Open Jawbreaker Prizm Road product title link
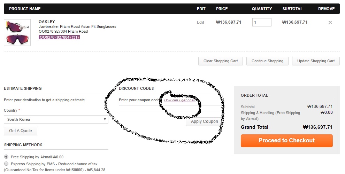Screen dimensions: 345x174 [77, 26]
